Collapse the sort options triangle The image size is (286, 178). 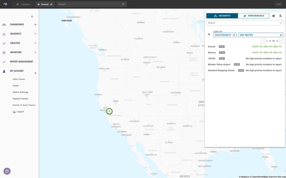pyautogui.click(x=209, y=35)
